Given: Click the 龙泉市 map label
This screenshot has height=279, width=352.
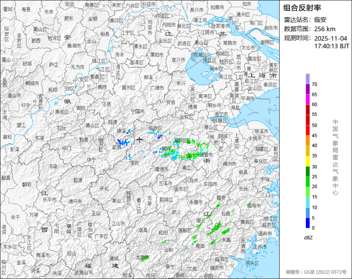Looking at the screenshot, I should coord(142,257).
